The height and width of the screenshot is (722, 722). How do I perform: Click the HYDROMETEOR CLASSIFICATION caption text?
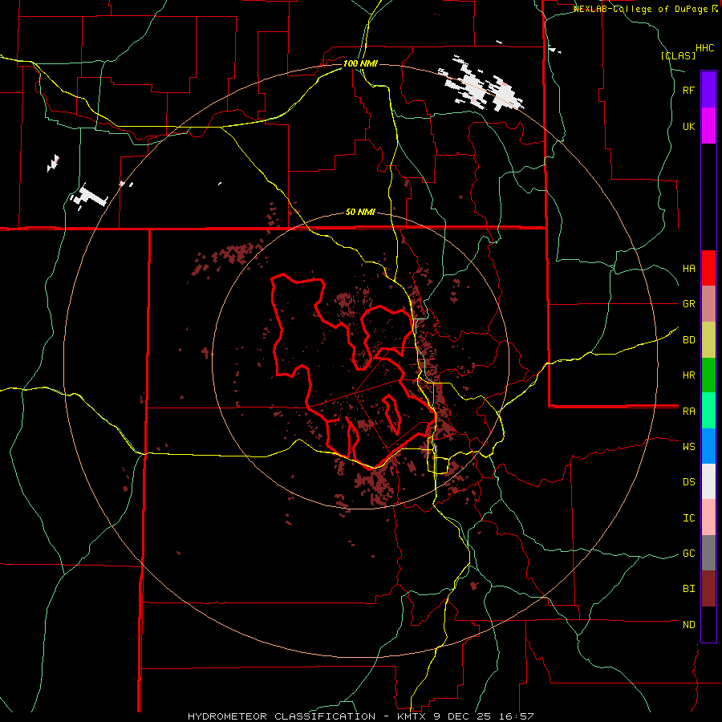(282, 716)
